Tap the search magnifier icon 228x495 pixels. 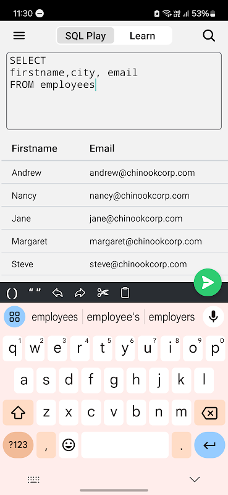click(x=209, y=36)
